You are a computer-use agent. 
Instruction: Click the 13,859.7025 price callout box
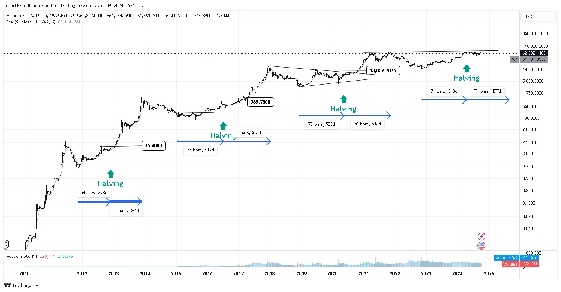coord(383,70)
